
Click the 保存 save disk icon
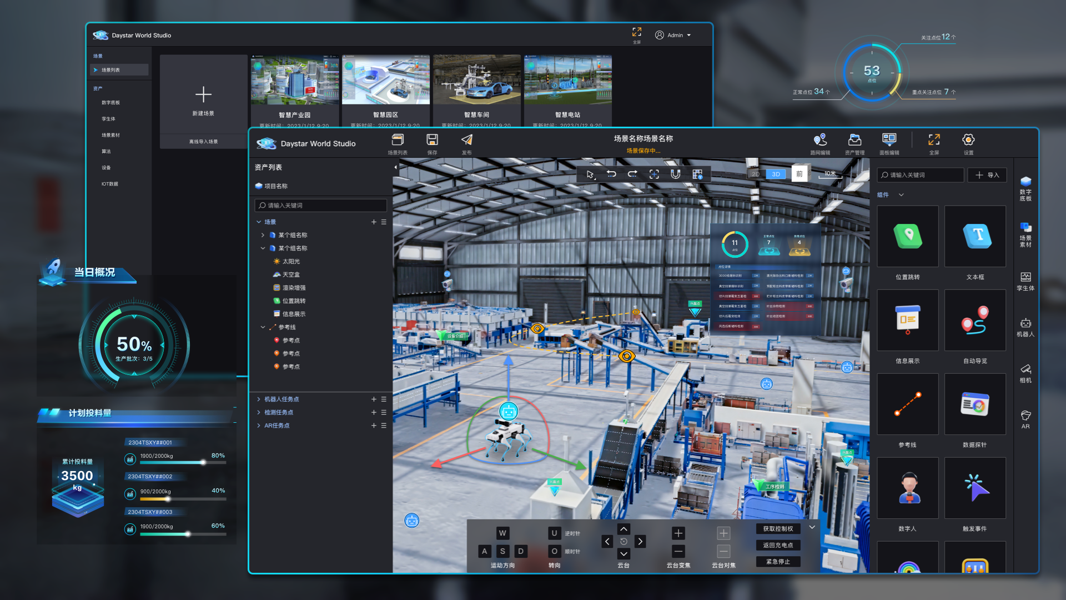[432, 140]
